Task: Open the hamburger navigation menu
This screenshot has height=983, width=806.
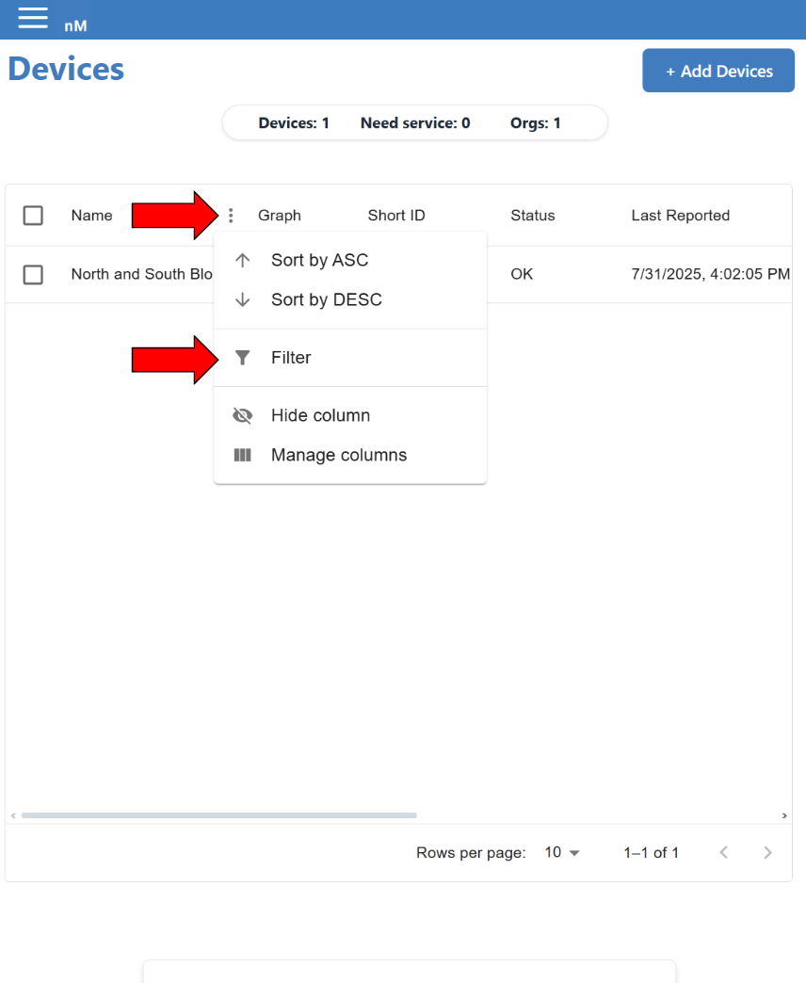Action: tap(33, 18)
